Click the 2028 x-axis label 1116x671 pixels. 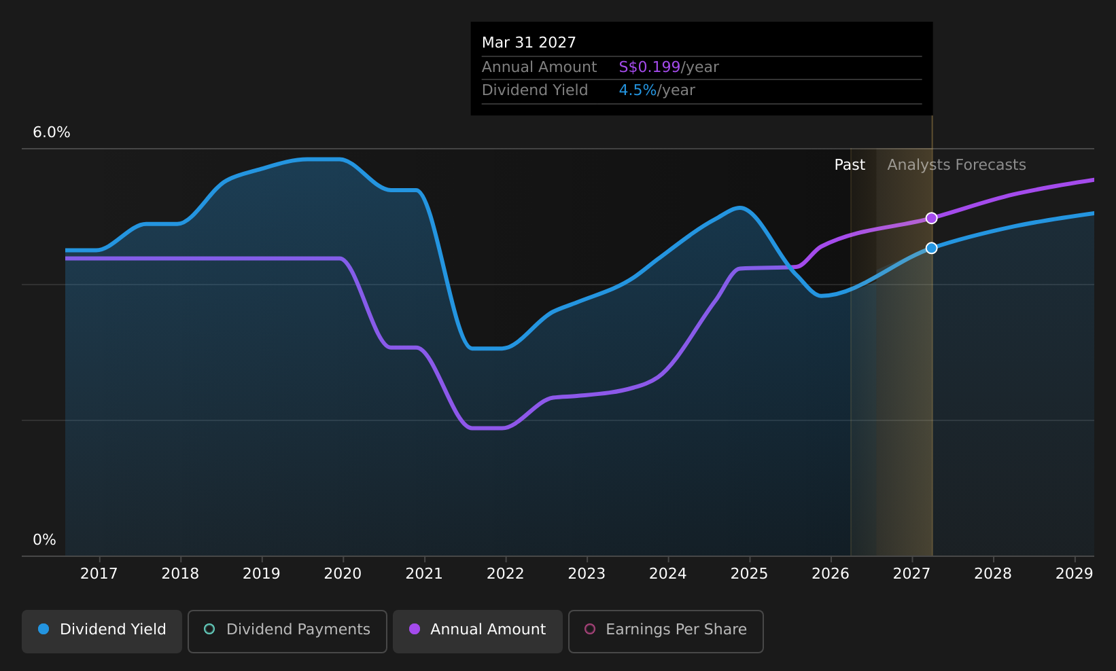pos(993,574)
